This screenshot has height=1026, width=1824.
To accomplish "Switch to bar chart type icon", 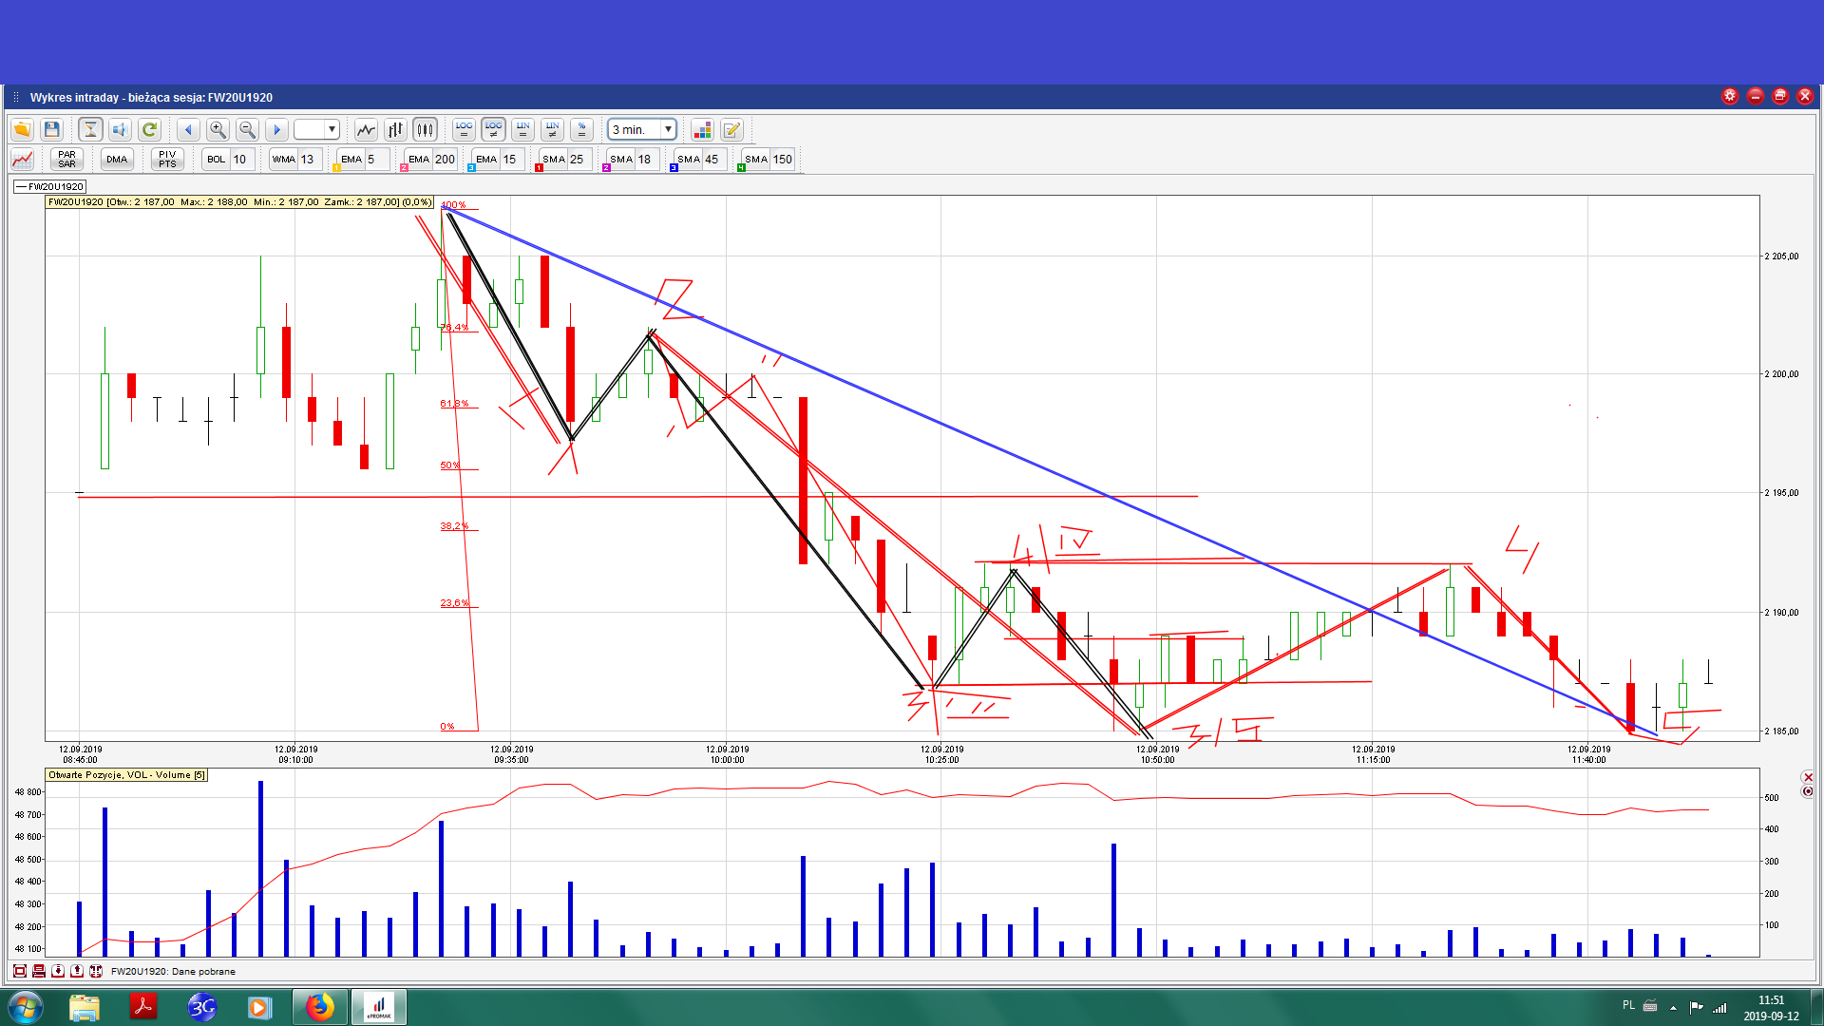I will point(395,129).
